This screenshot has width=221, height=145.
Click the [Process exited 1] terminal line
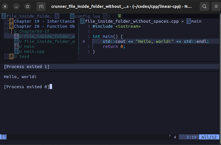point(27,67)
